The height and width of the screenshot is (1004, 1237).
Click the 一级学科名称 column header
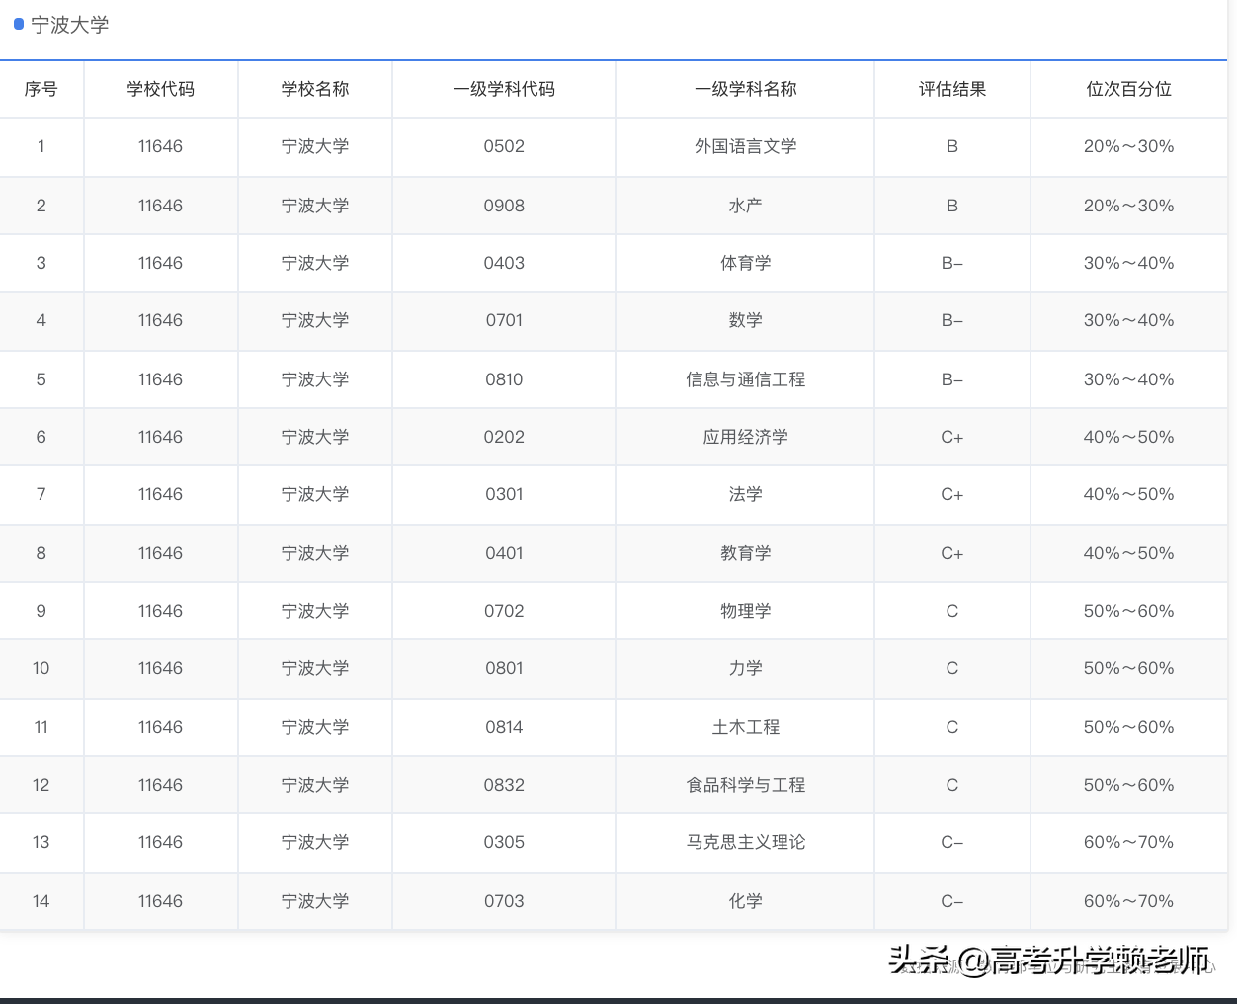tap(745, 88)
